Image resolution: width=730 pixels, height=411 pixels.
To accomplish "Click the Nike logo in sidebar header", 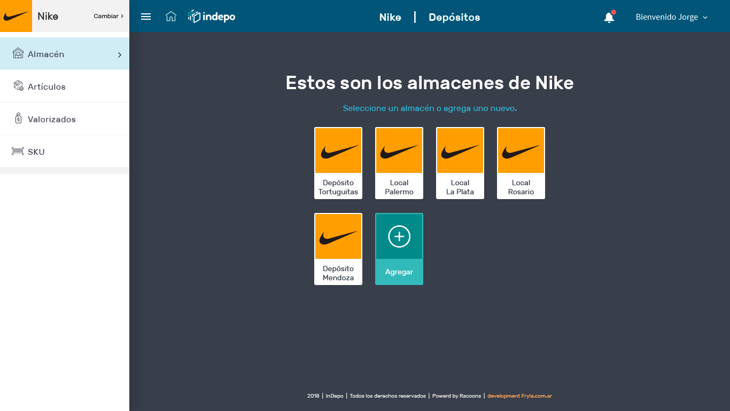I will click(16, 16).
